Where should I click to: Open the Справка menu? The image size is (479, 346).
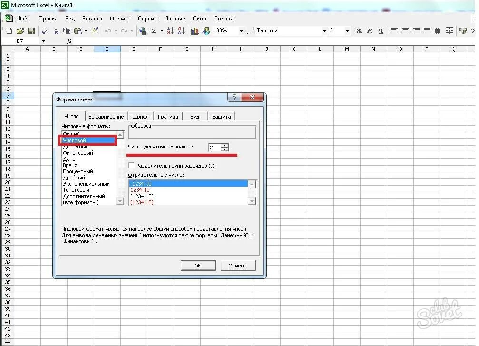point(225,19)
